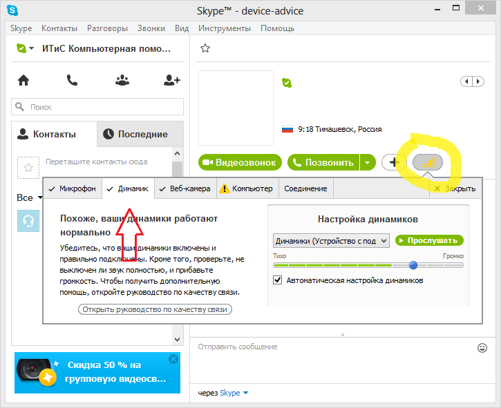Open the Помощь menu

tap(277, 28)
